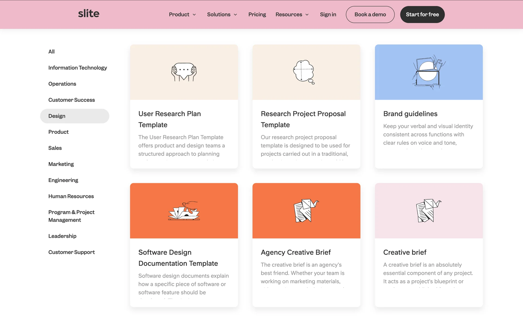Open the Resources dropdown menu
This screenshot has height=327, width=523.
click(292, 14)
